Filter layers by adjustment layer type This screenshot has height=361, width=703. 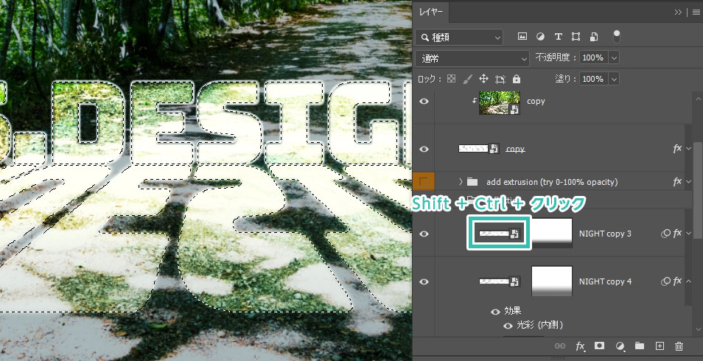(540, 36)
